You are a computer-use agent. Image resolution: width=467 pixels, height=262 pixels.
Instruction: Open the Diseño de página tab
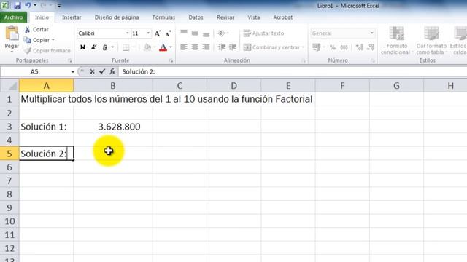pos(117,17)
